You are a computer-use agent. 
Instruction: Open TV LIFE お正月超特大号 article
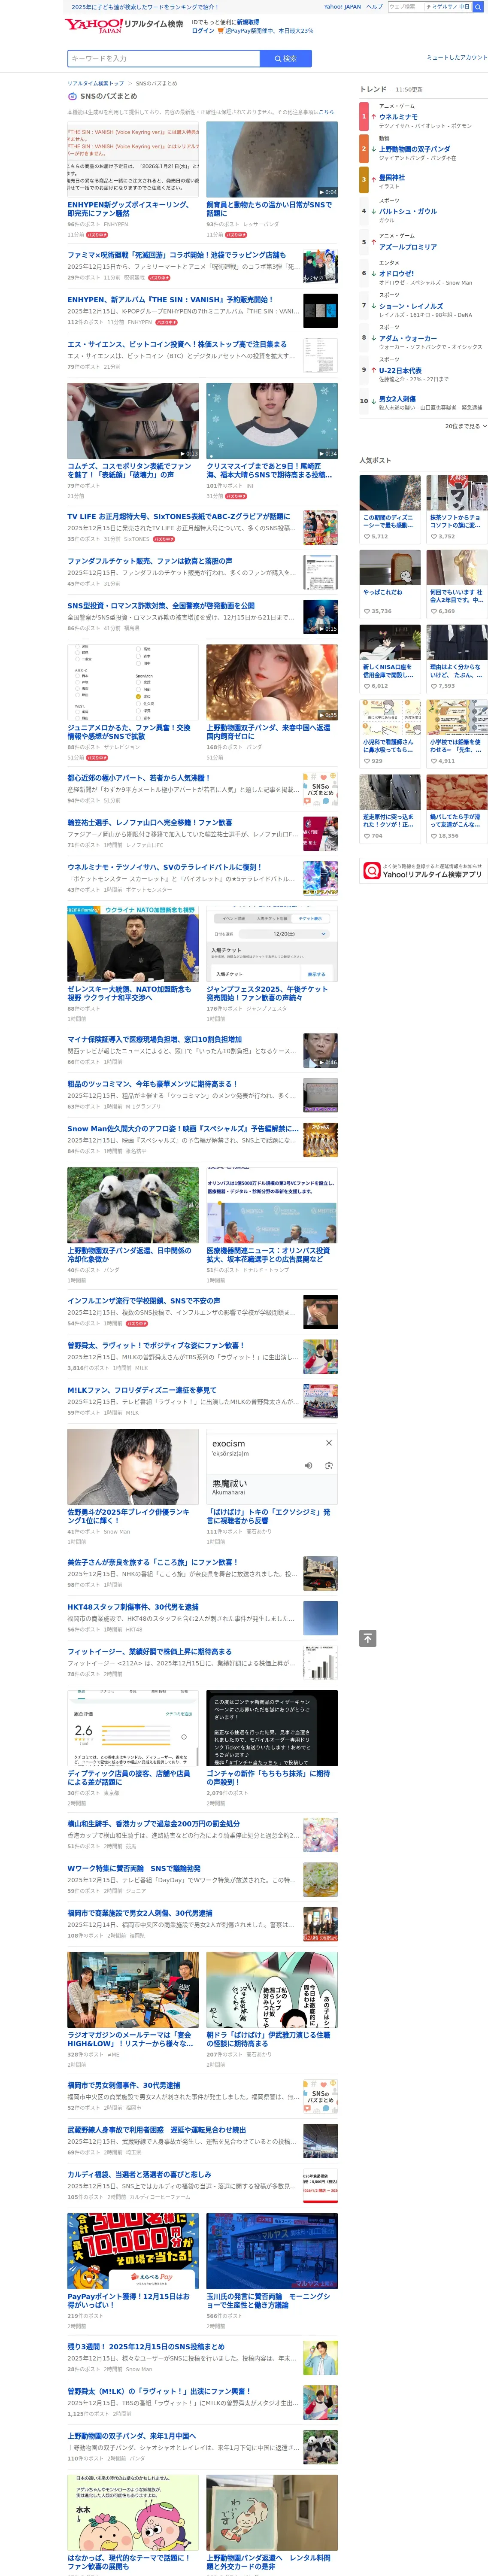coord(179,517)
